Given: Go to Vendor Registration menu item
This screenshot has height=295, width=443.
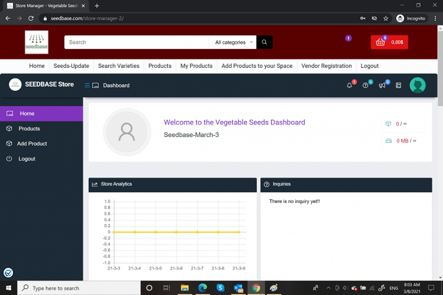Looking at the screenshot, I should (x=326, y=66).
